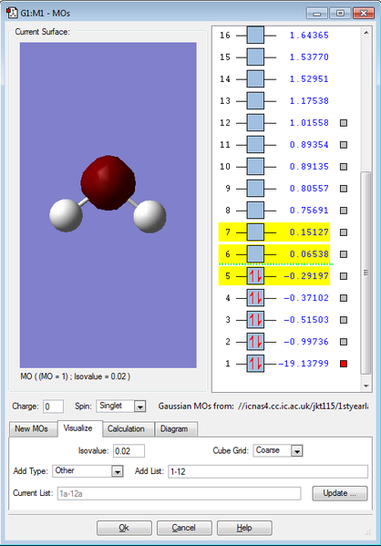Click the Ok button

pos(124,528)
